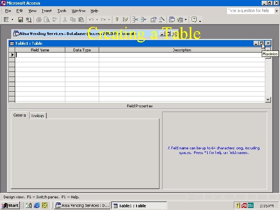Screen dimensions: 280x210
Task: Click the Print toolbar icon
Action: tap(38, 20)
